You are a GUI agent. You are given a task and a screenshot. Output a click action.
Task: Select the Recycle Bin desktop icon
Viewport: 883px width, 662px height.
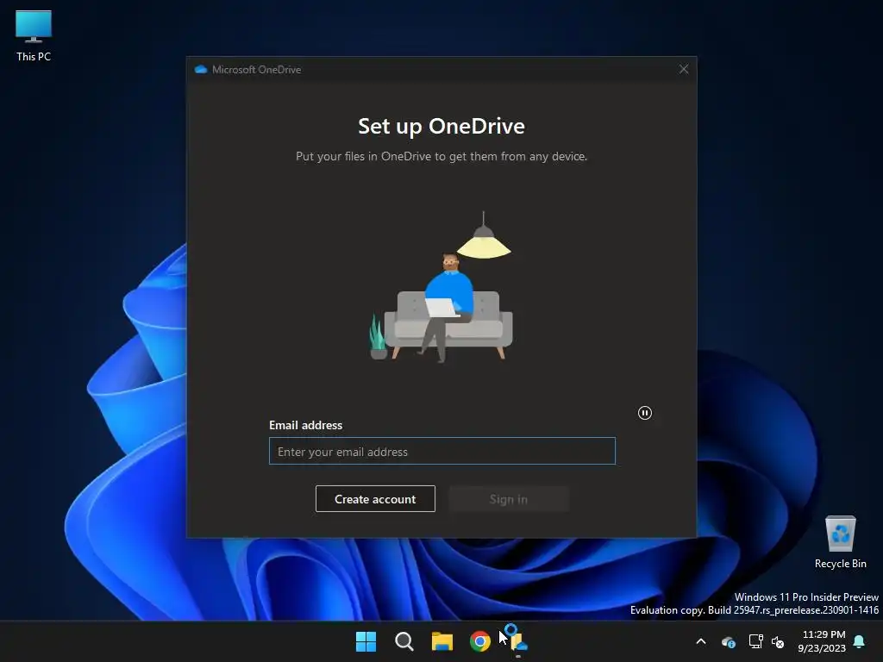pos(840,542)
